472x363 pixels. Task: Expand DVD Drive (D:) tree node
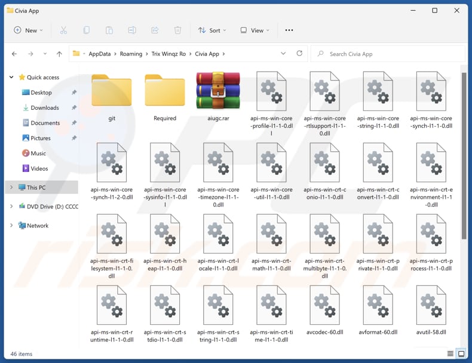point(11,207)
